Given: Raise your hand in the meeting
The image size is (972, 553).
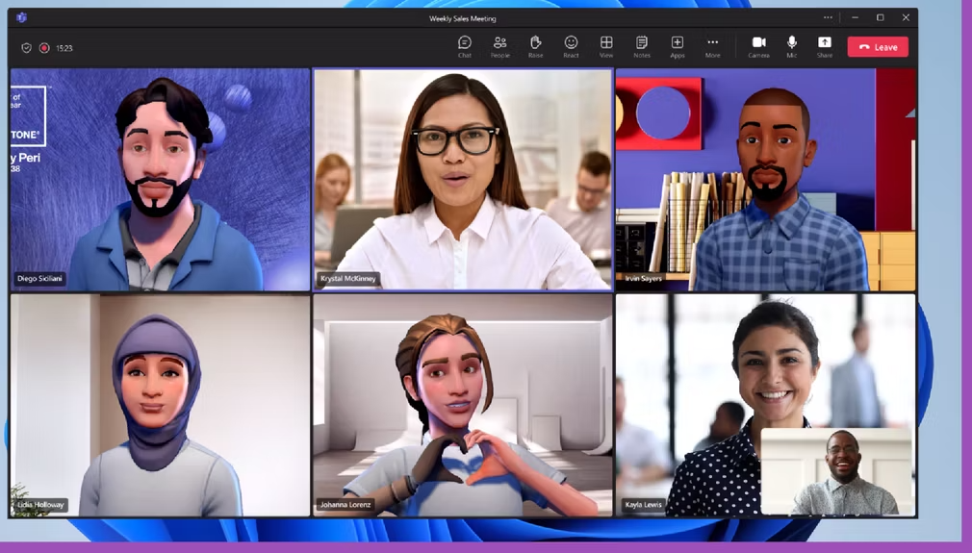Looking at the screenshot, I should coord(536,46).
